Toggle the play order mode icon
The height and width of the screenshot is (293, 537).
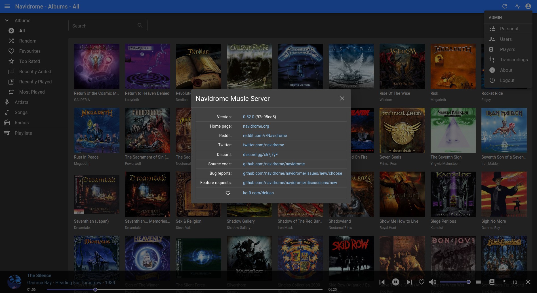pos(478,282)
